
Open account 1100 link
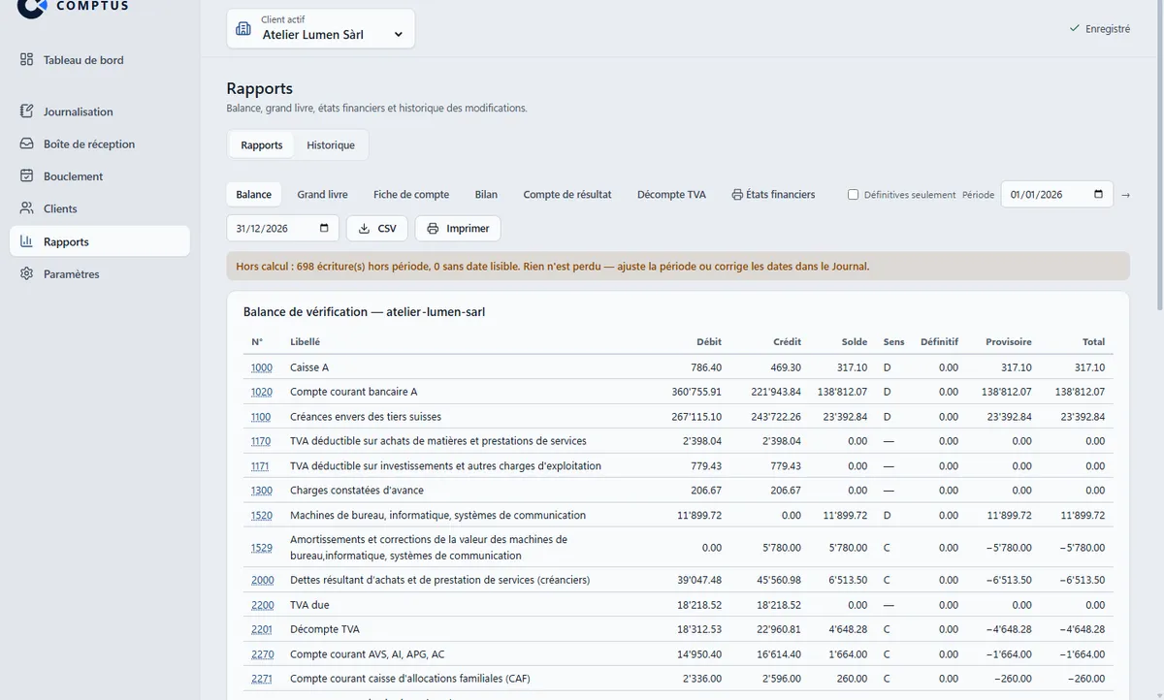click(261, 417)
